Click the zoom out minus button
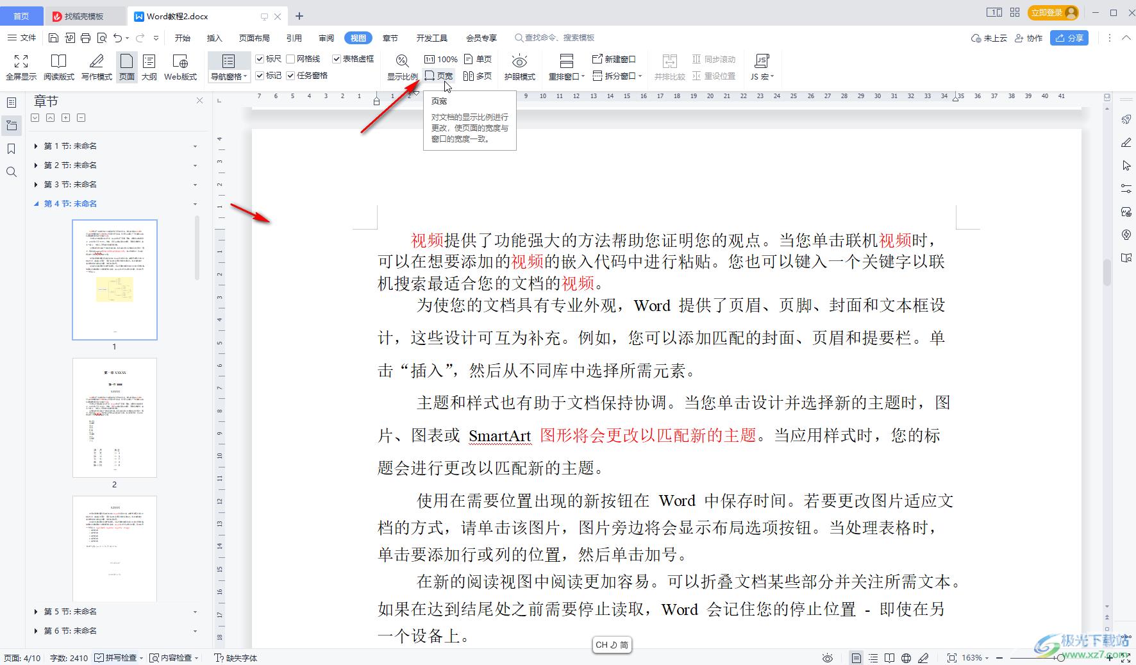1136x665 pixels. (x=999, y=658)
